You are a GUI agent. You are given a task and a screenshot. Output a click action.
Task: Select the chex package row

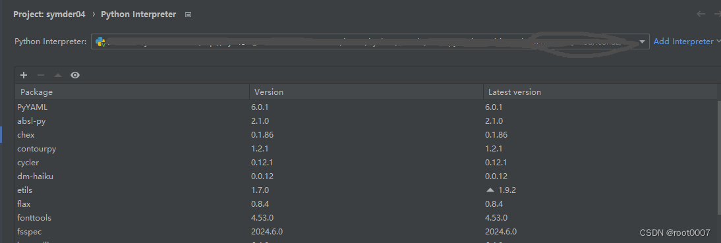(x=366, y=135)
